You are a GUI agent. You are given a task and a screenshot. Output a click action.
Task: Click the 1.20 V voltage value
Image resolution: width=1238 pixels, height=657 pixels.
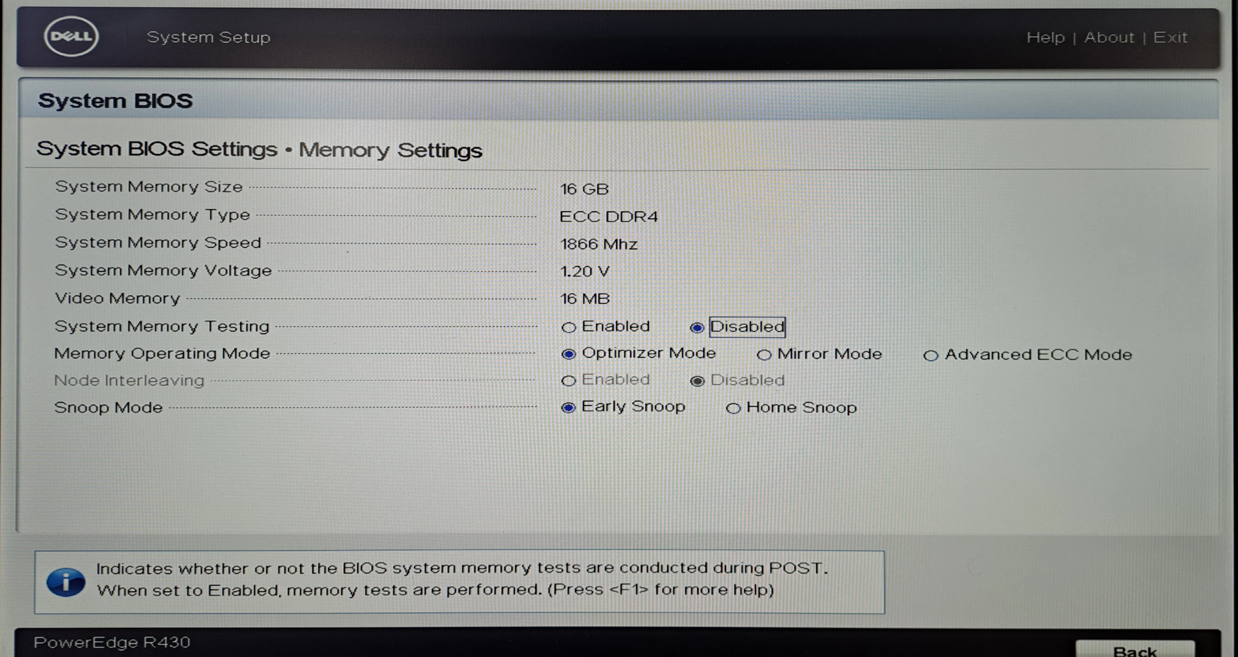click(x=584, y=271)
